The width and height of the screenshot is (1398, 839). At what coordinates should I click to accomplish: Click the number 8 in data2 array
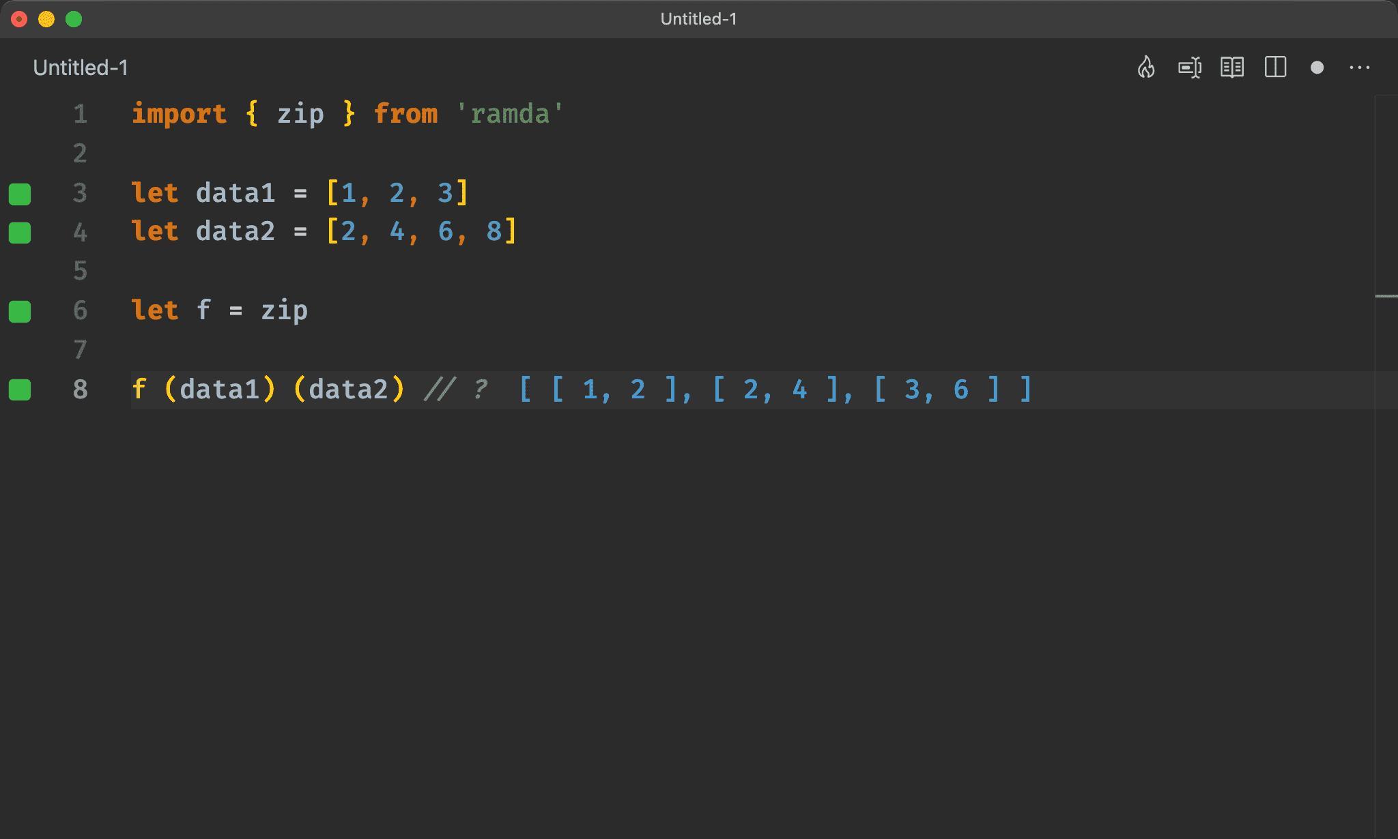pyautogui.click(x=494, y=231)
